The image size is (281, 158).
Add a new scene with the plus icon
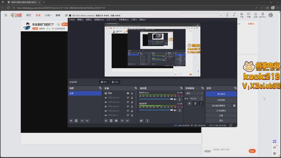tap(71, 121)
